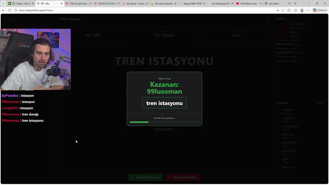The image size is (329, 185).
Task: Click coolgirl96 : istasyon chat message
Action: point(17,108)
